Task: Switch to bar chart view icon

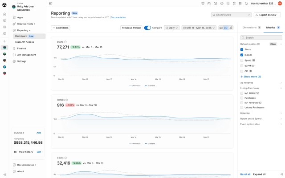Action: point(231,28)
